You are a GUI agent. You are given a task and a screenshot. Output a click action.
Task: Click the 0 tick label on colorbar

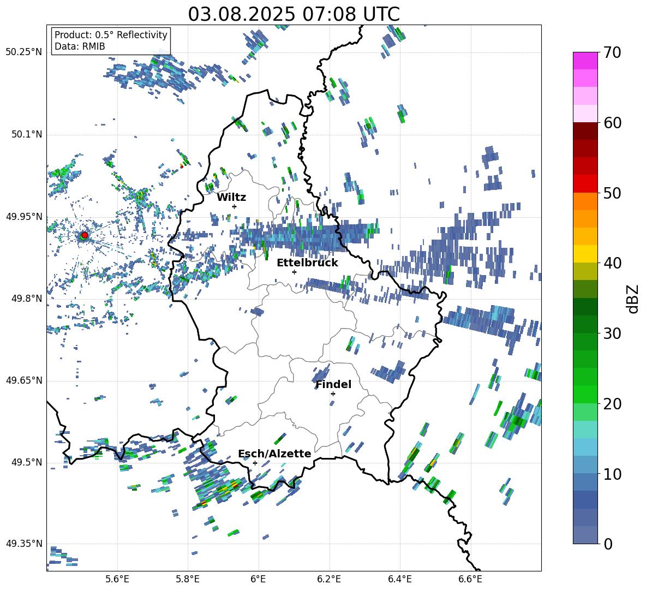(x=608, y=544)
